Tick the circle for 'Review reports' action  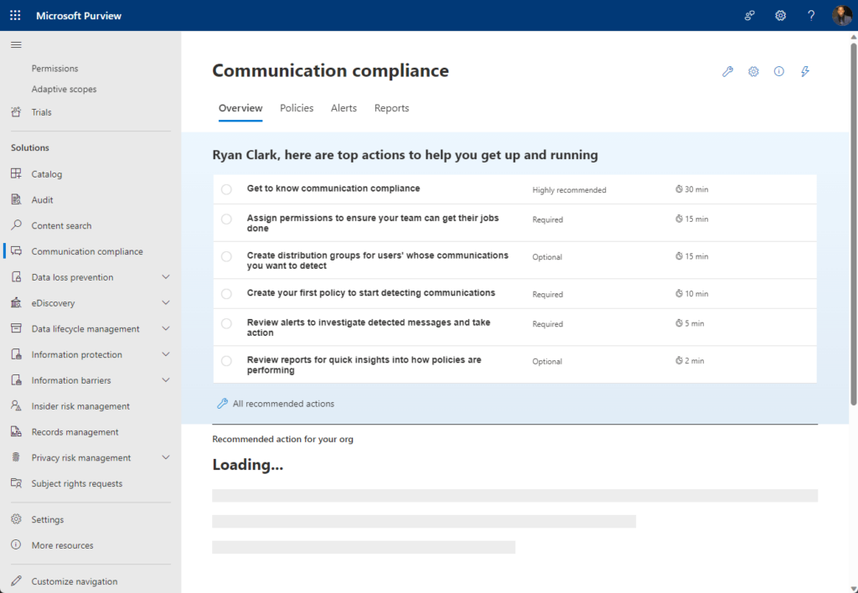(226, 361)
